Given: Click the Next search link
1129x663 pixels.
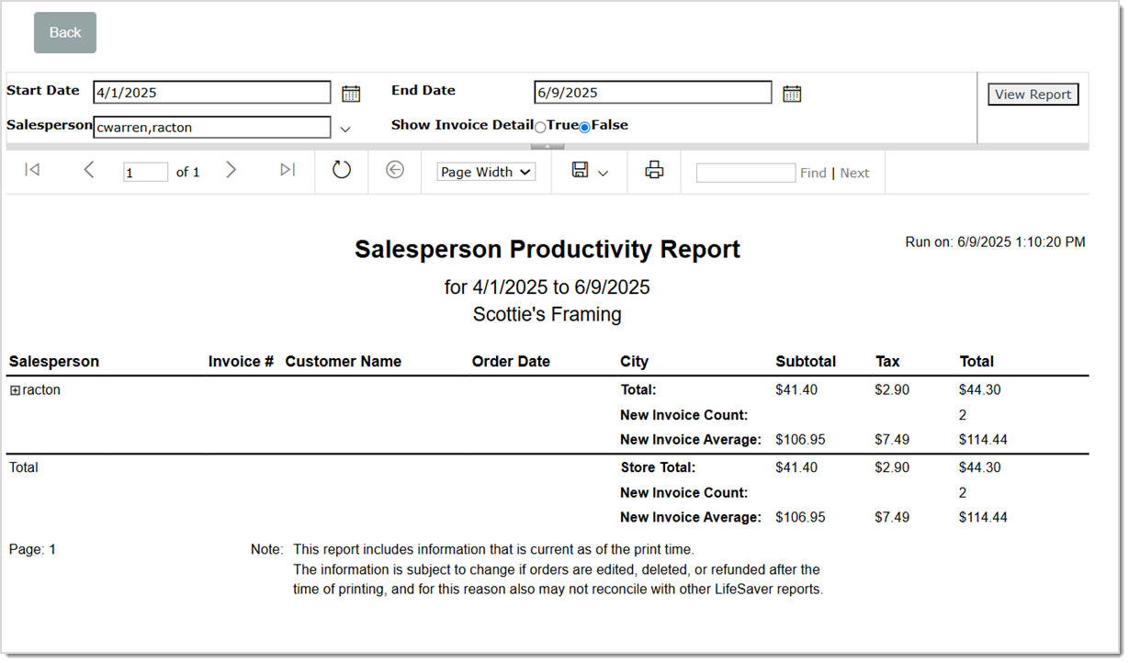Looking at the screenshot, I should click(854, 172).
